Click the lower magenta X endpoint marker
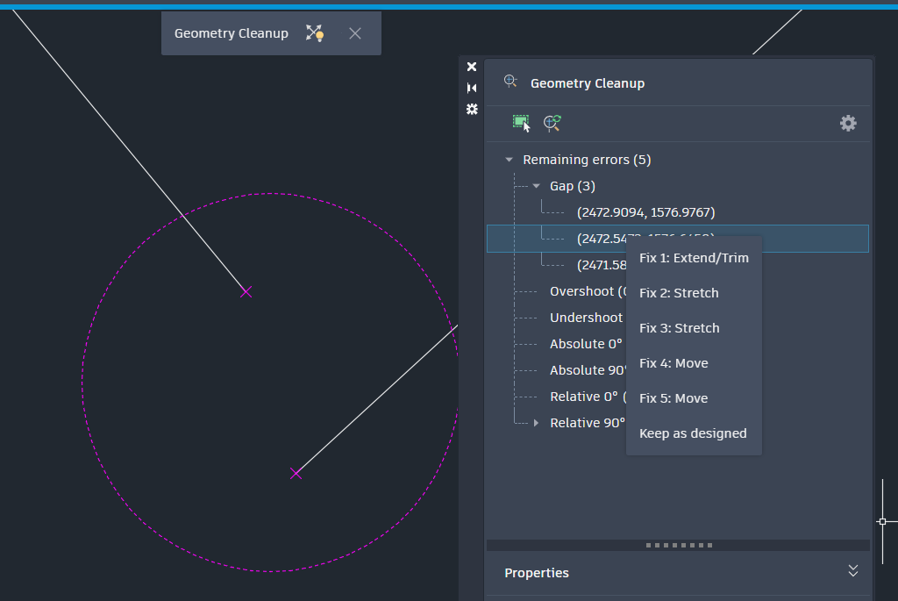 pyautogui.click(x=296, y=473)
